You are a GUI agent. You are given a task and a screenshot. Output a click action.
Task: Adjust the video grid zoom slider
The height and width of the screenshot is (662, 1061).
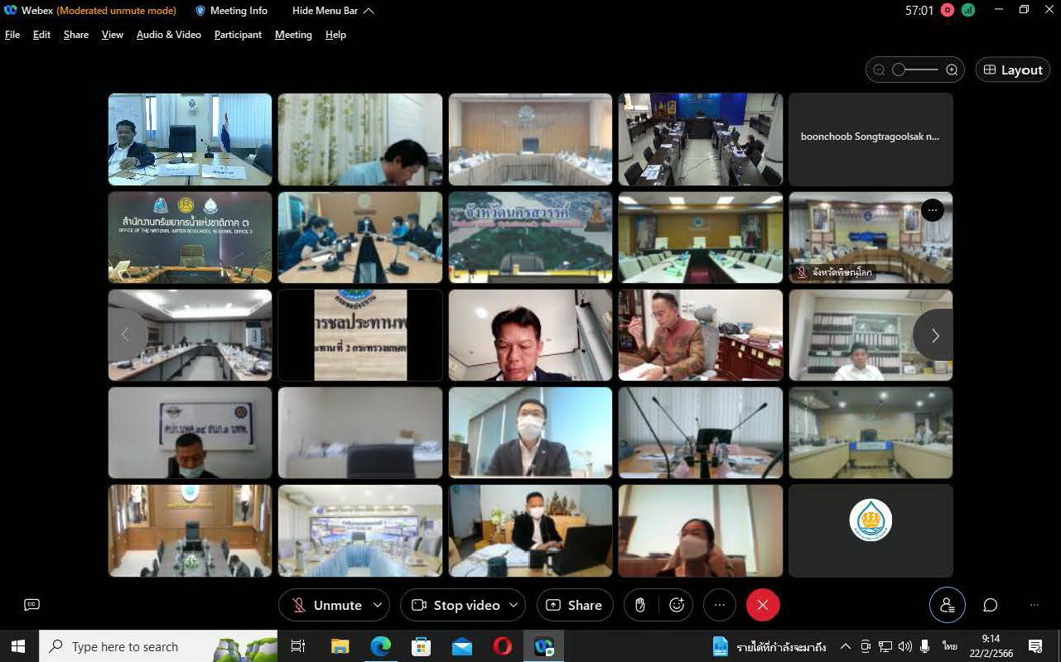pos(899,70)
